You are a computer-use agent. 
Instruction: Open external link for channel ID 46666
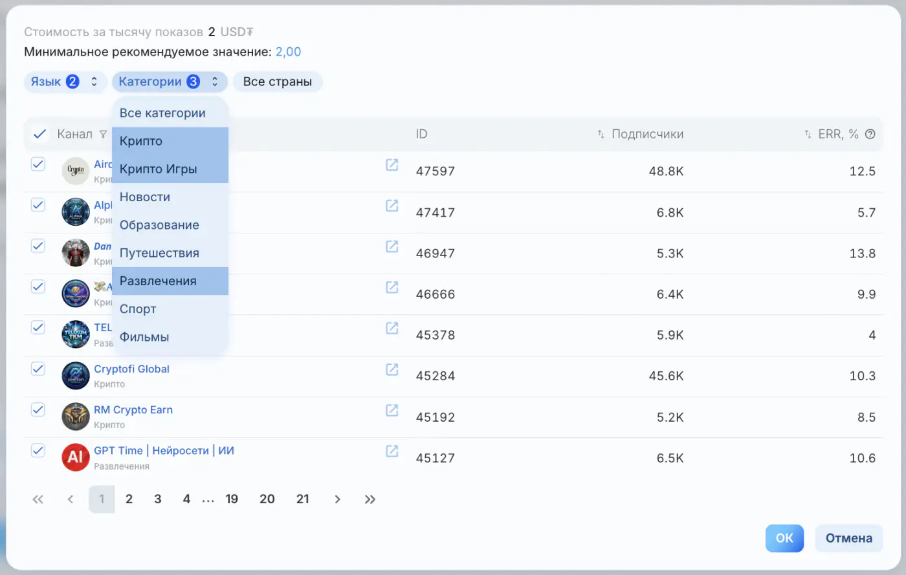[392, 287]
